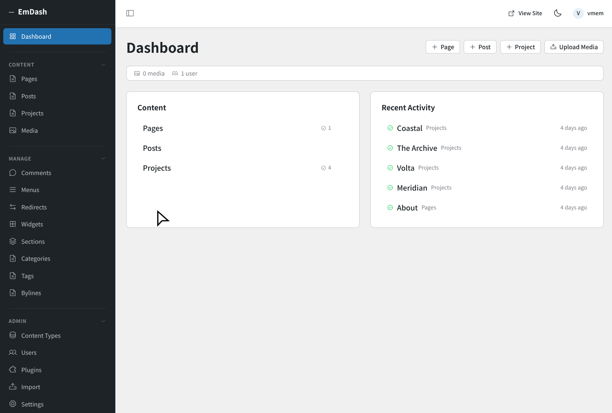612x413 pixels.
Task: Open the Coastal project in Recent Activity
Action: [487, 128]
